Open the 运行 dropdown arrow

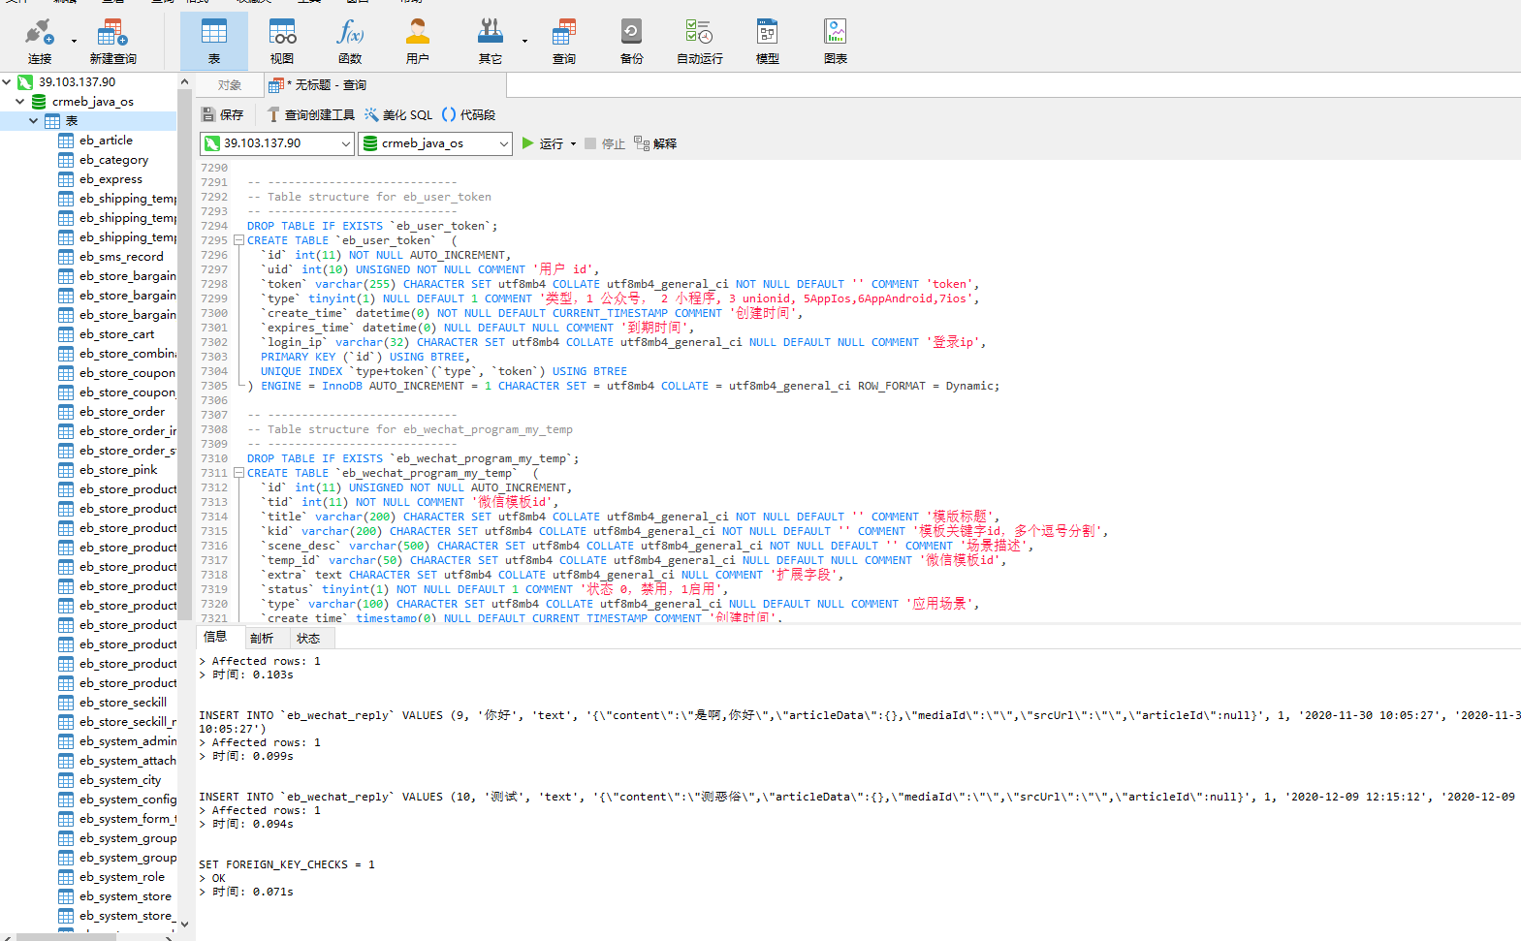573,143
